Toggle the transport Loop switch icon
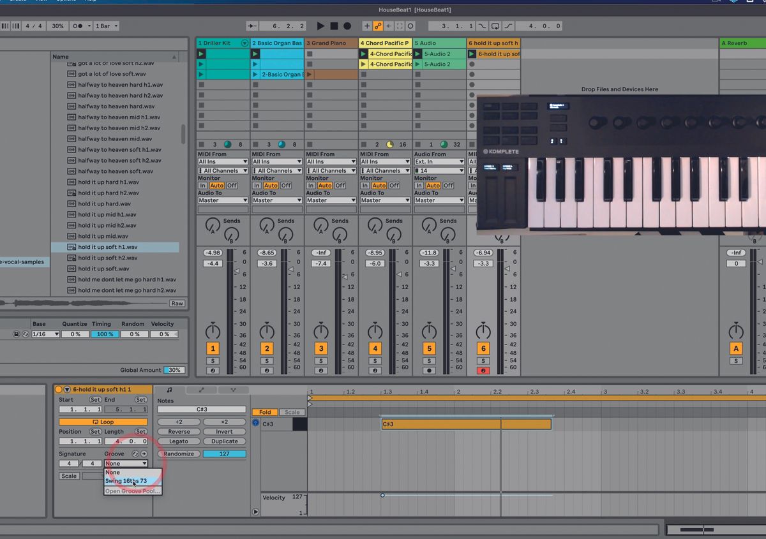 point(495,26)
